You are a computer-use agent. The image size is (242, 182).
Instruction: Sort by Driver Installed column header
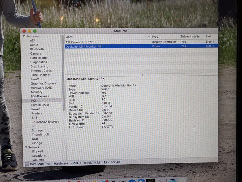[x=191, y=36]
